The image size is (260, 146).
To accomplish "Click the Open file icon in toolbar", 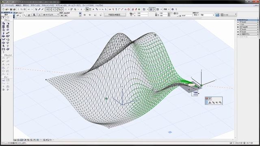I will click(x=6, y=9).
